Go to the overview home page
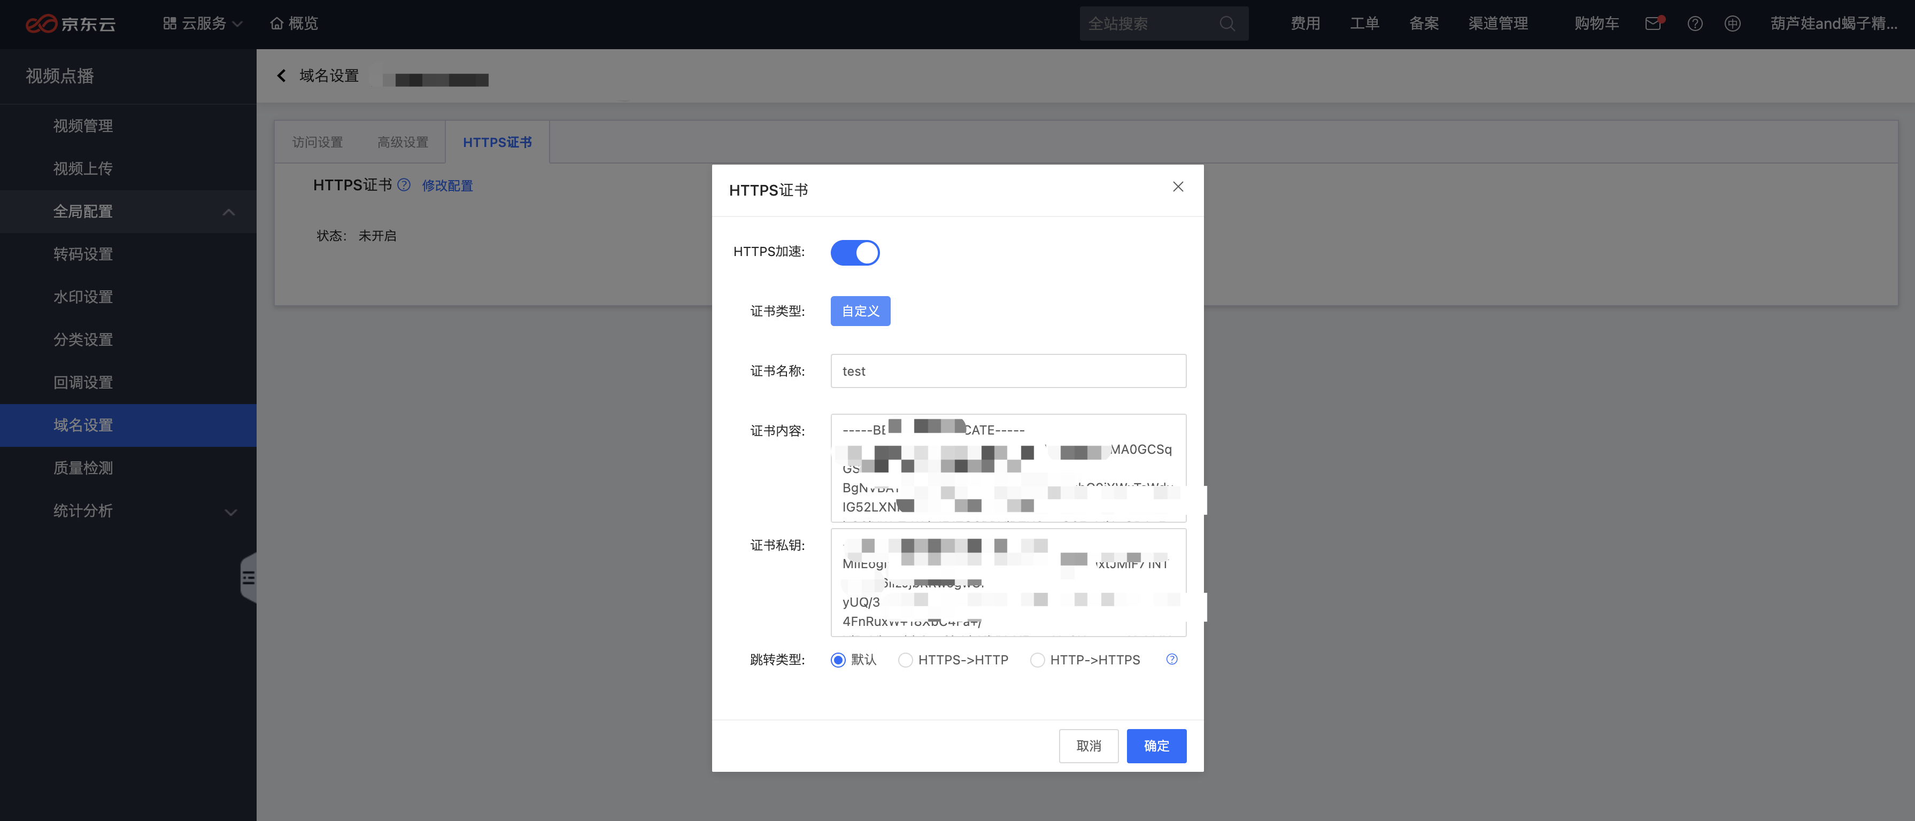This screenshot has height=821, width=1915. click(295, 24)
